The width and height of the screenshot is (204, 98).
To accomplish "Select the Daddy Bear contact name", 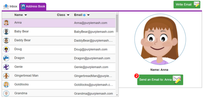I will click(22, 40).
